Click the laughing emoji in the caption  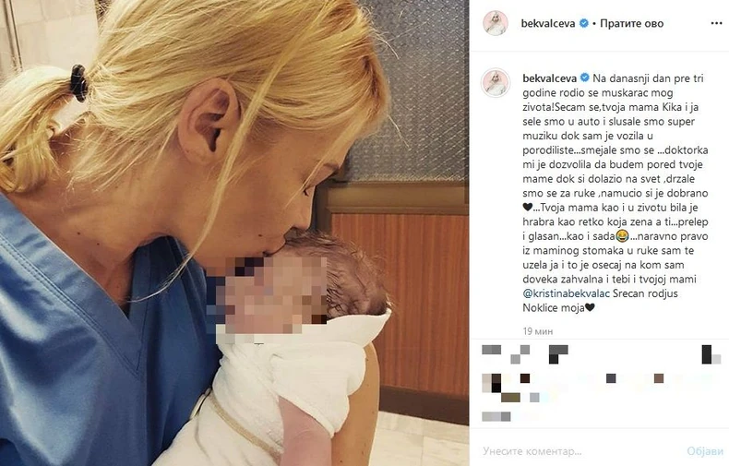pyautogui.click(x=622, y=236)
